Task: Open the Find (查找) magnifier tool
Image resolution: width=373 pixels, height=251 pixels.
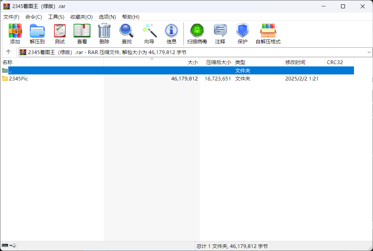Action: pyautogui.click(x=127, y=31)
